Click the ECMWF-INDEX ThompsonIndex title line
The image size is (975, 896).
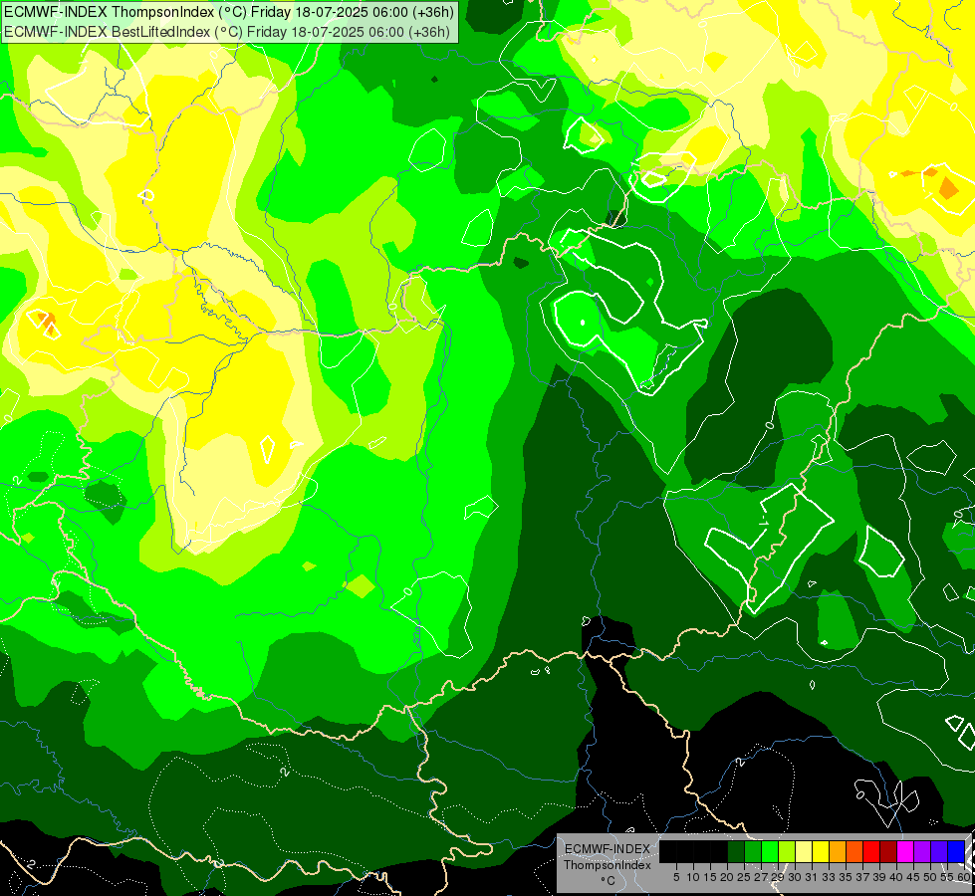[x=229, y=11]
